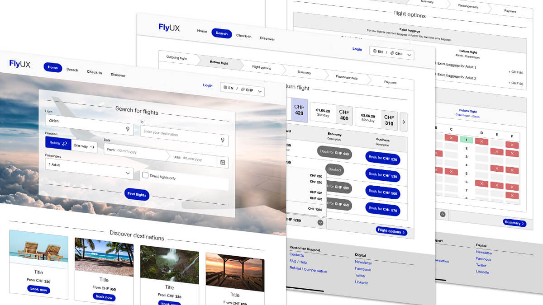Click the Book for CHF 520 business button
The height and width of the screenshot is (305, 543).
[382, 159]
